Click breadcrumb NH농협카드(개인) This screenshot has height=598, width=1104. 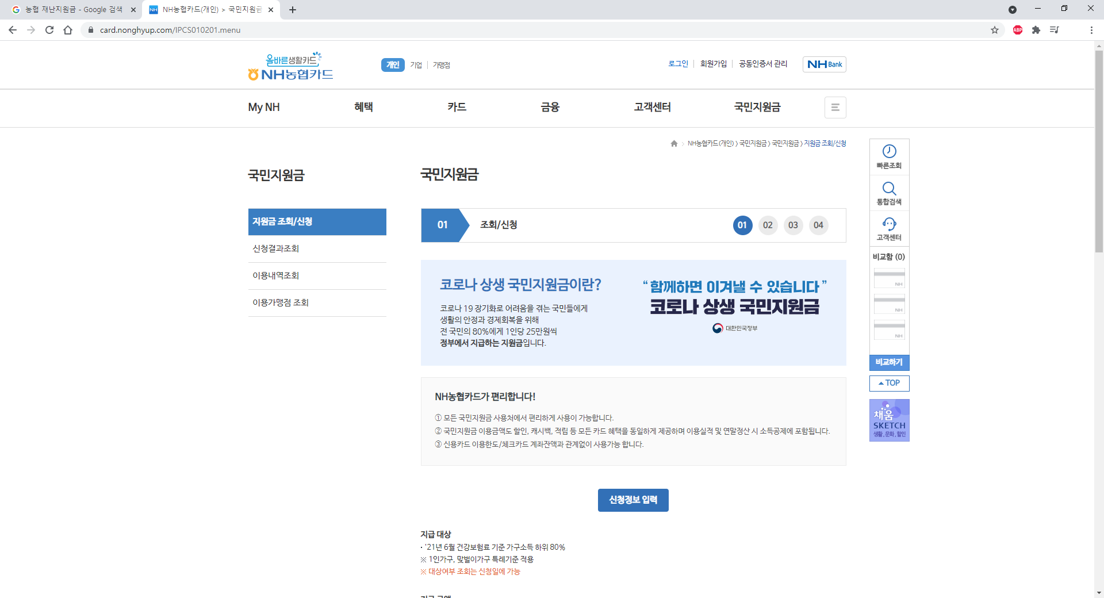coord(711,144)
